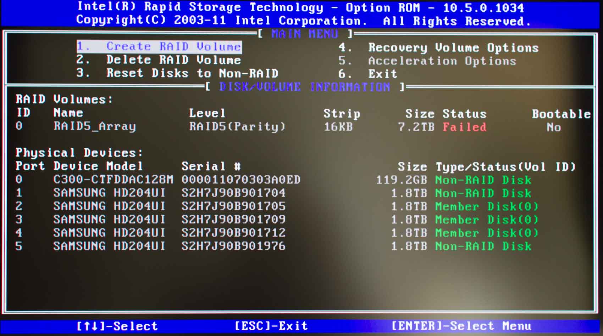
Task: Click the Device Model column header
Action: click(98, 166)
